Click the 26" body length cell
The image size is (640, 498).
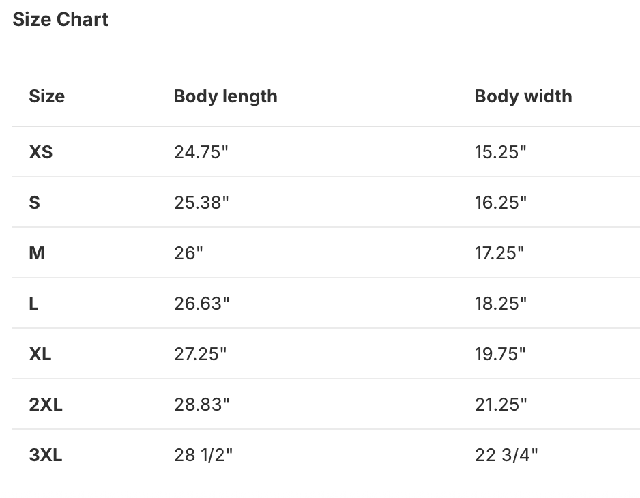[188, 253]
